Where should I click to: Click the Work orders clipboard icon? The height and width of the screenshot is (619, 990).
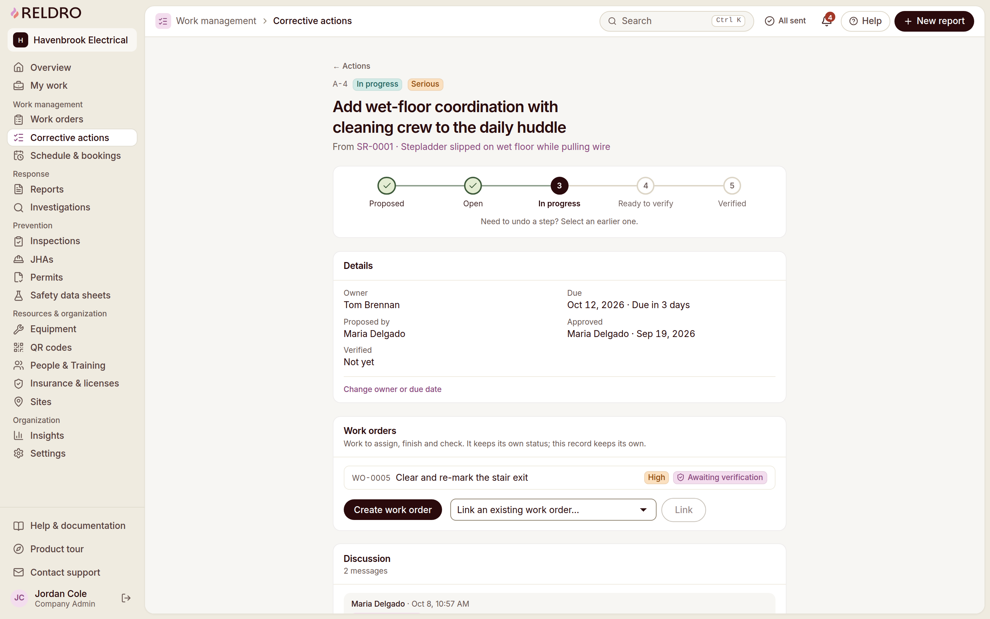pos(19,119)
